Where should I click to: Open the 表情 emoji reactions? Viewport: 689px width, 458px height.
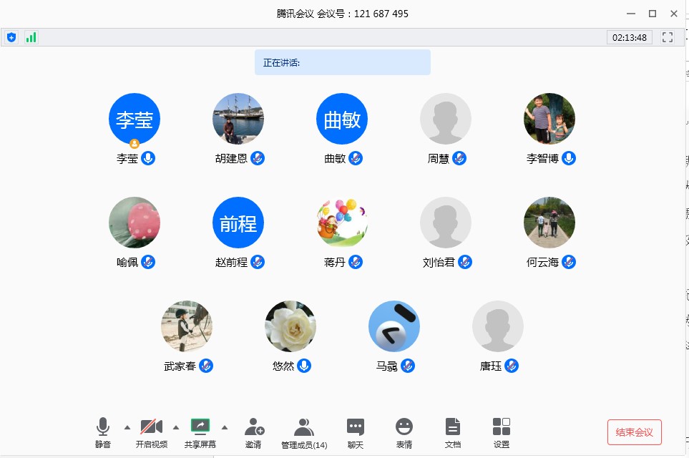[x=404, y=432]
